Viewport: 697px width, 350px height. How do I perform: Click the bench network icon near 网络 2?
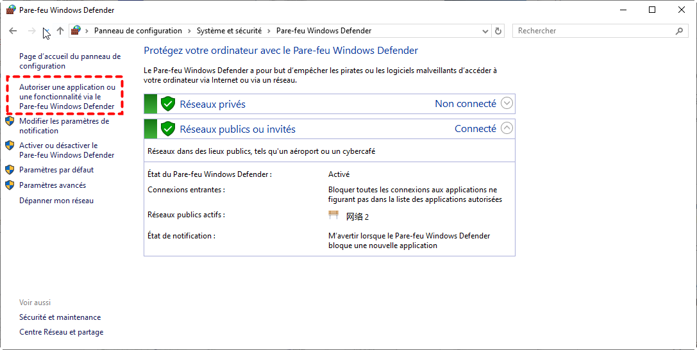[x=333, y=216]
